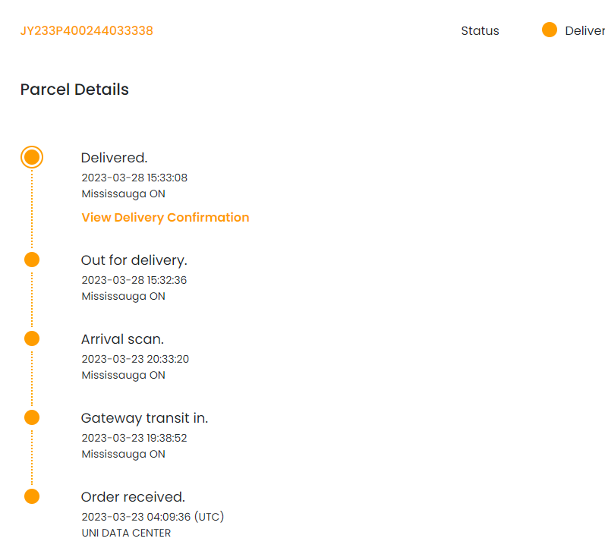
Task: Click the 2023-03-28 15:33:08 delivered timestamp
Action: (x=134, y=178)
